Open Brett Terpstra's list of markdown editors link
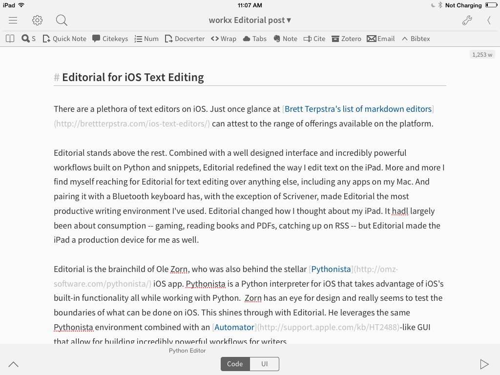500x375 pixels. point(358,109)
